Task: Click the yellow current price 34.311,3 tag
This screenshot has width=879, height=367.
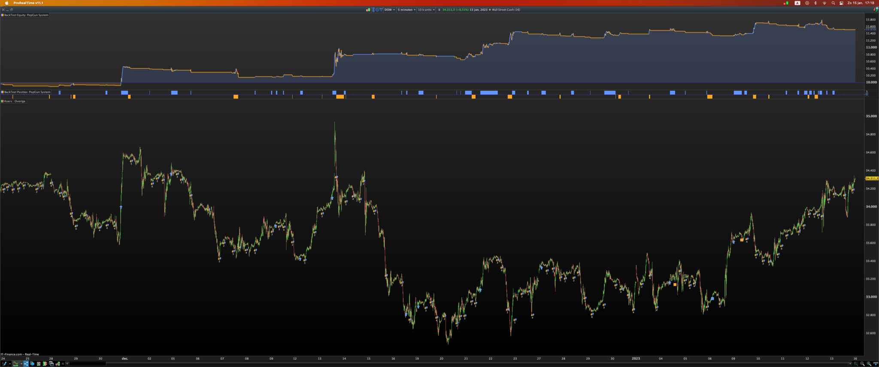Action: coord(872,178)
